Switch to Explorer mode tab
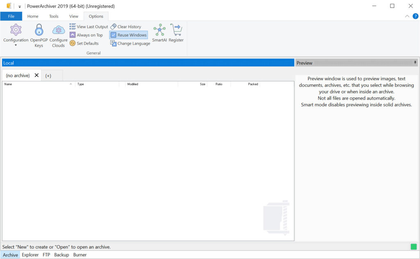420x259 pixels. (x=30, y=255)
